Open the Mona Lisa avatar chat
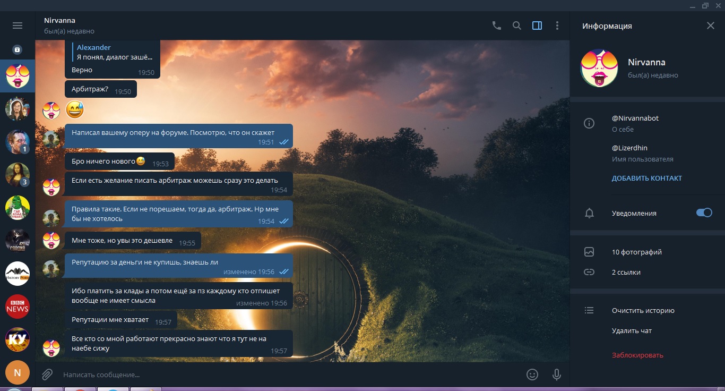Image resolution: width=725 pixels, height=391 pixels. point(18,174)
